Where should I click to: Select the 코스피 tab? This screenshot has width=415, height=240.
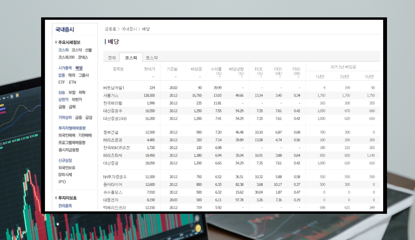[131, 58]
